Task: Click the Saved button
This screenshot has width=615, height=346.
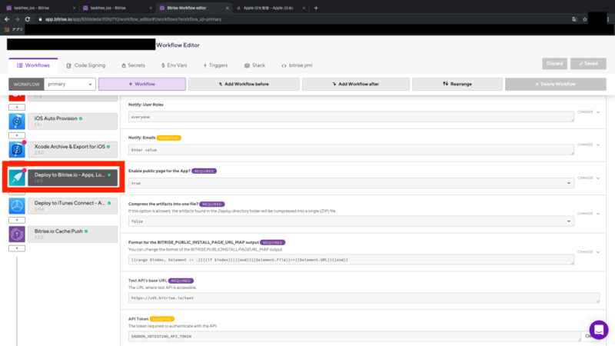Action: click(588, 64)
